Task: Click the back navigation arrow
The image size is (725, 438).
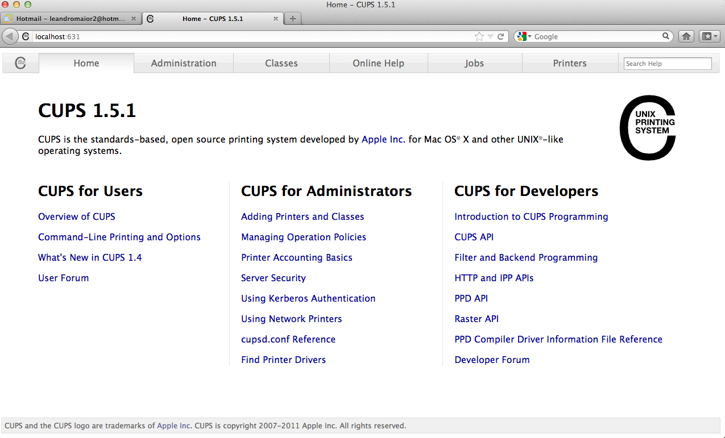Action: [x=10, y=36]
